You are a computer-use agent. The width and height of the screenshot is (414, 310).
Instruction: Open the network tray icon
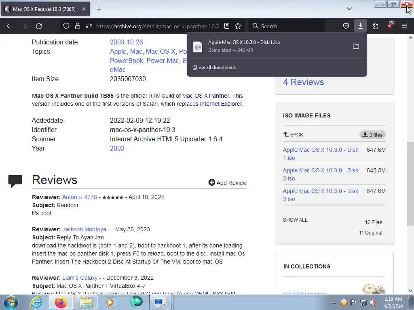coord(363,302)
